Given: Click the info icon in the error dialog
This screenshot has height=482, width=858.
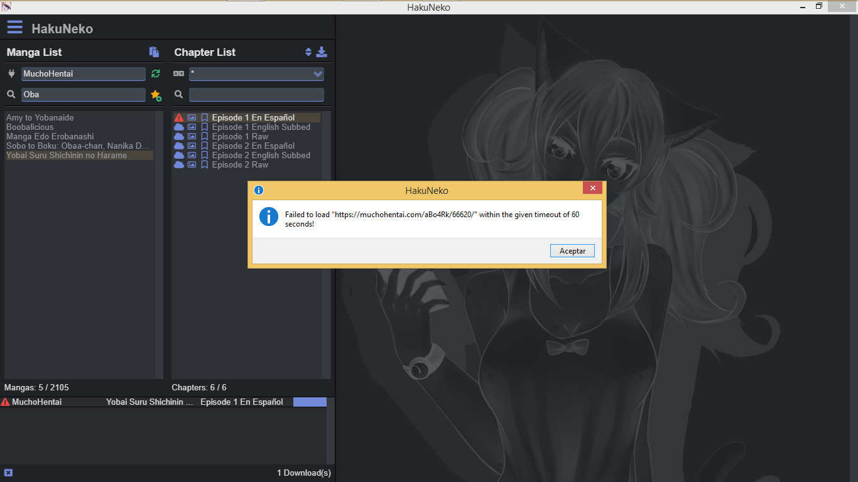Looking at the screenshot, I should [269, 217].
